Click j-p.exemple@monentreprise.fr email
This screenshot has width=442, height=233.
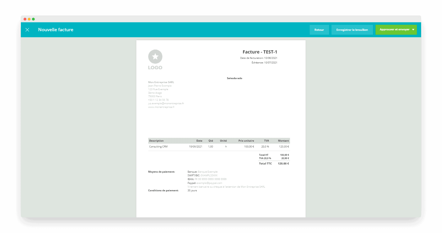click(166, 104)
